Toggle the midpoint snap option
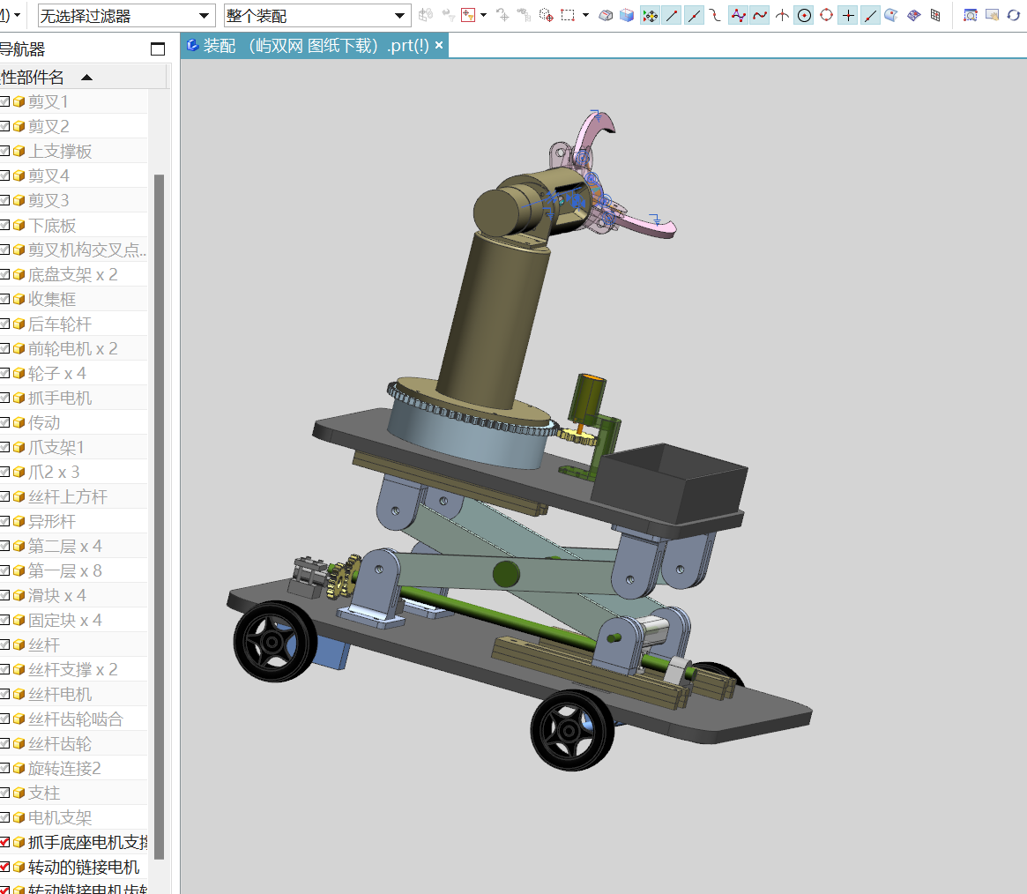This screenshot has height=894, width=1027. click(x=694, y=15)
